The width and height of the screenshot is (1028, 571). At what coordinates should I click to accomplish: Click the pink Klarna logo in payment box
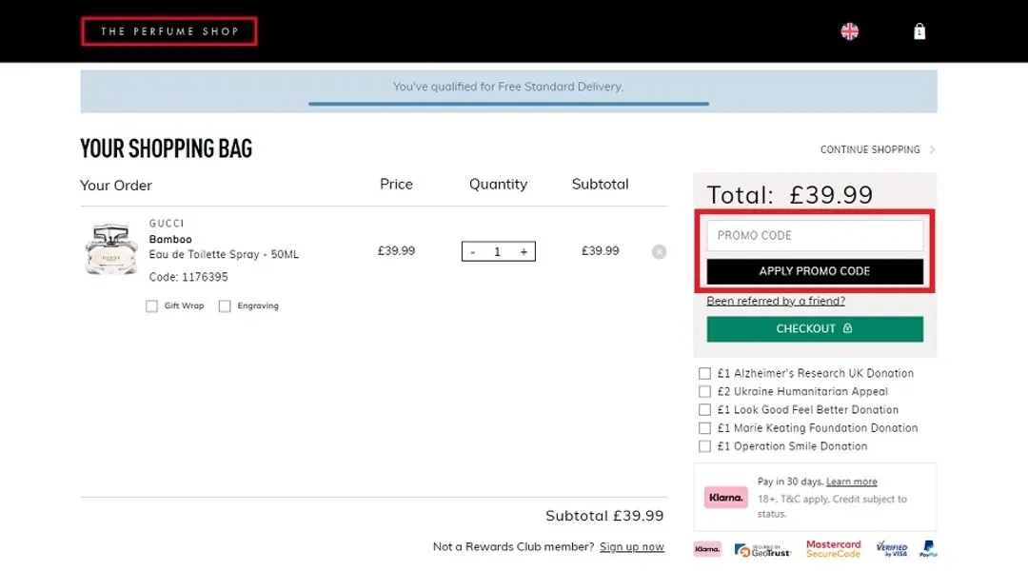pos(725,498)
